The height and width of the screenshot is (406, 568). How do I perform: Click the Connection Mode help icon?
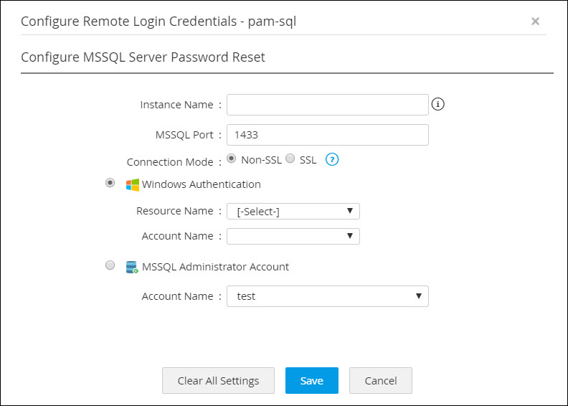331,159
